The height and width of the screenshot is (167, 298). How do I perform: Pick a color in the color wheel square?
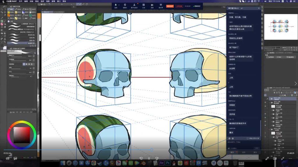[22, 135]
